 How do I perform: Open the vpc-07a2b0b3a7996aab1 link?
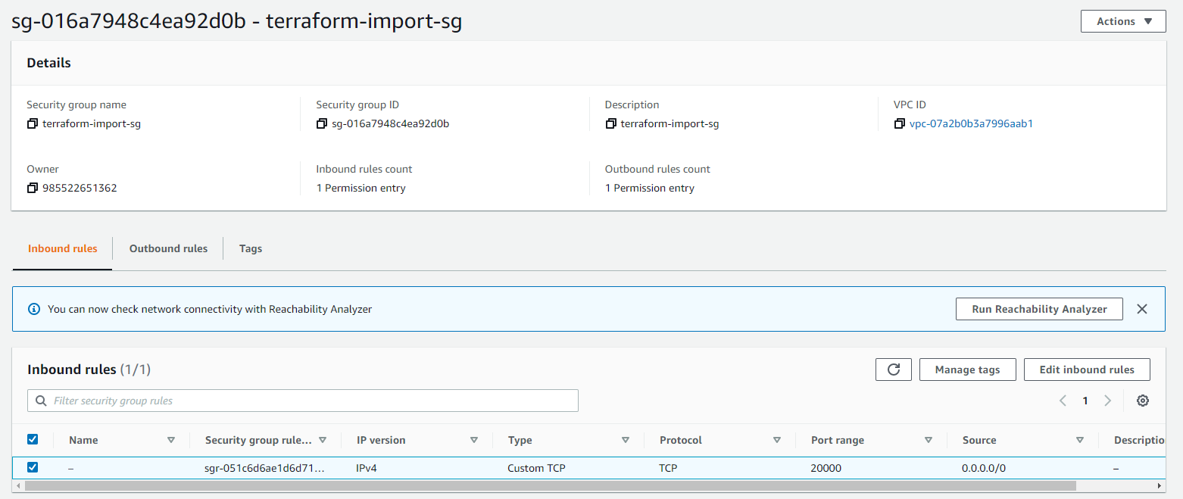point(971,123)
